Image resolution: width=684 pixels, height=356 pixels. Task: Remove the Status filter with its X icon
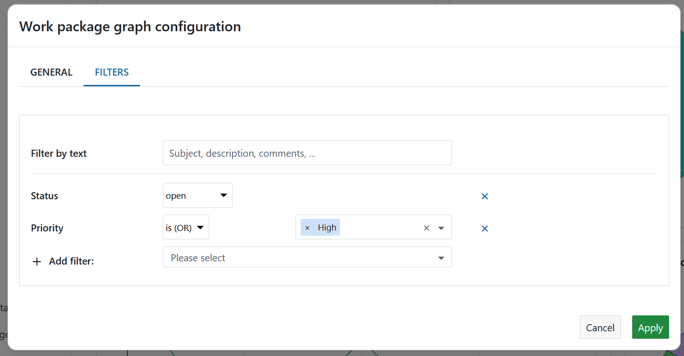point(484,196)
